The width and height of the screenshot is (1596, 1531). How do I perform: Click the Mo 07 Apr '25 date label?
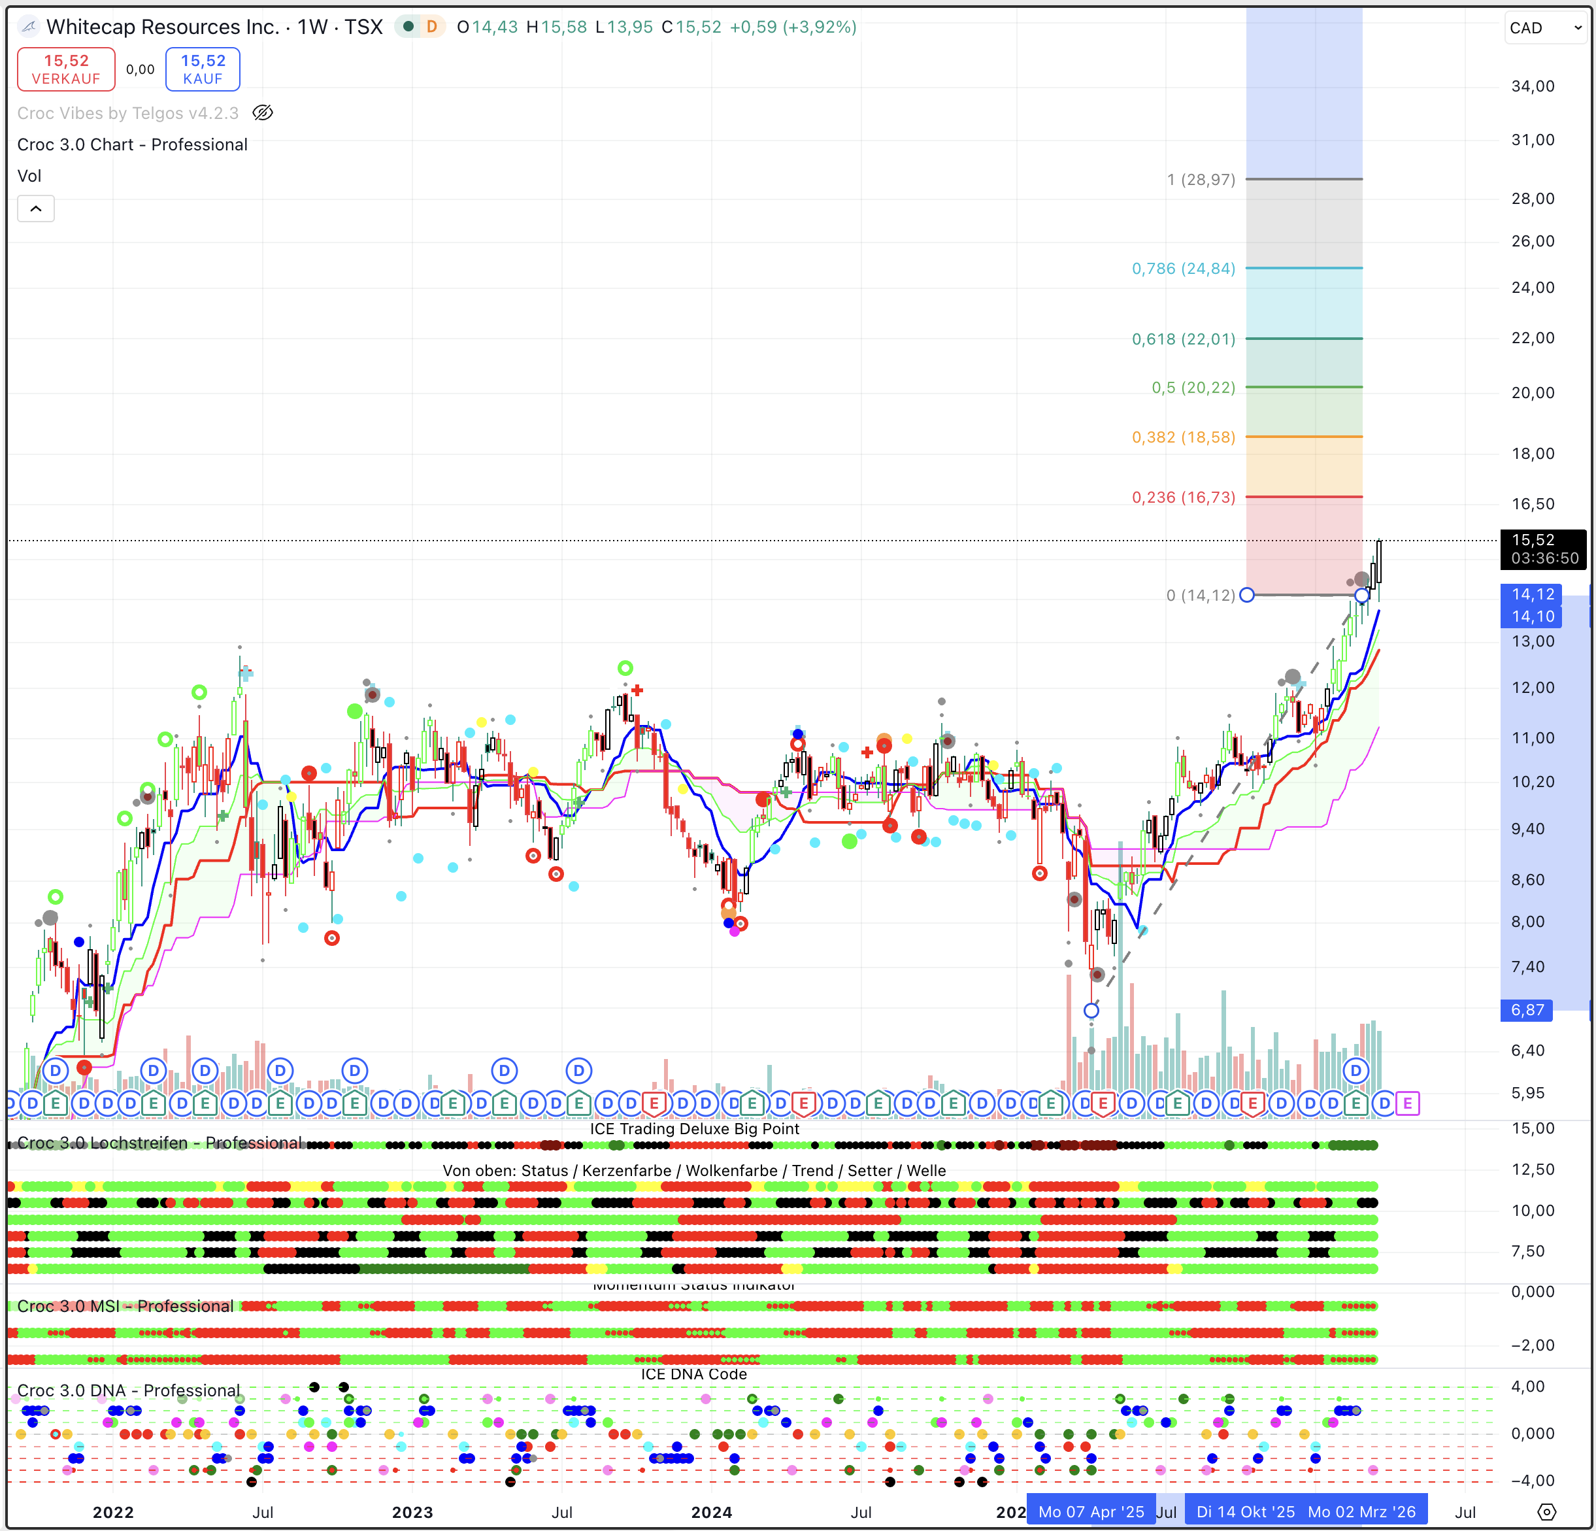1090,1511
